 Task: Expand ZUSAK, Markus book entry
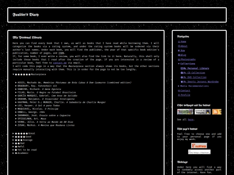click(x=16, y=125)
